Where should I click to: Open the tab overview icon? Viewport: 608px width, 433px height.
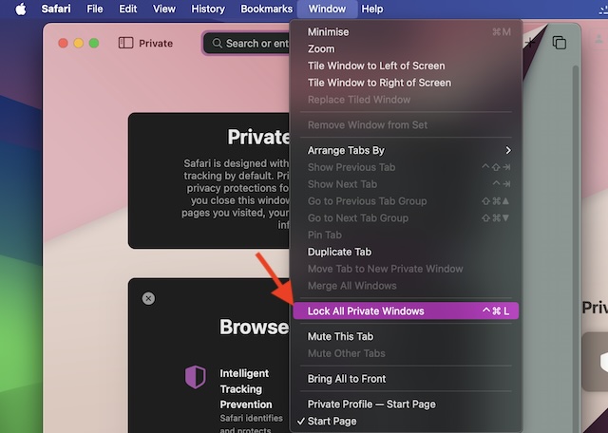560,43
